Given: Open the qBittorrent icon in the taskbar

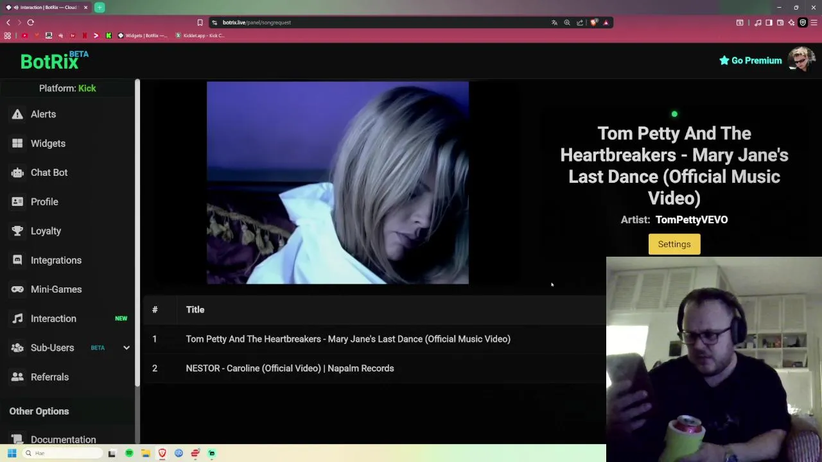Looking at the screenshot, I should click(x=179, y=453).
